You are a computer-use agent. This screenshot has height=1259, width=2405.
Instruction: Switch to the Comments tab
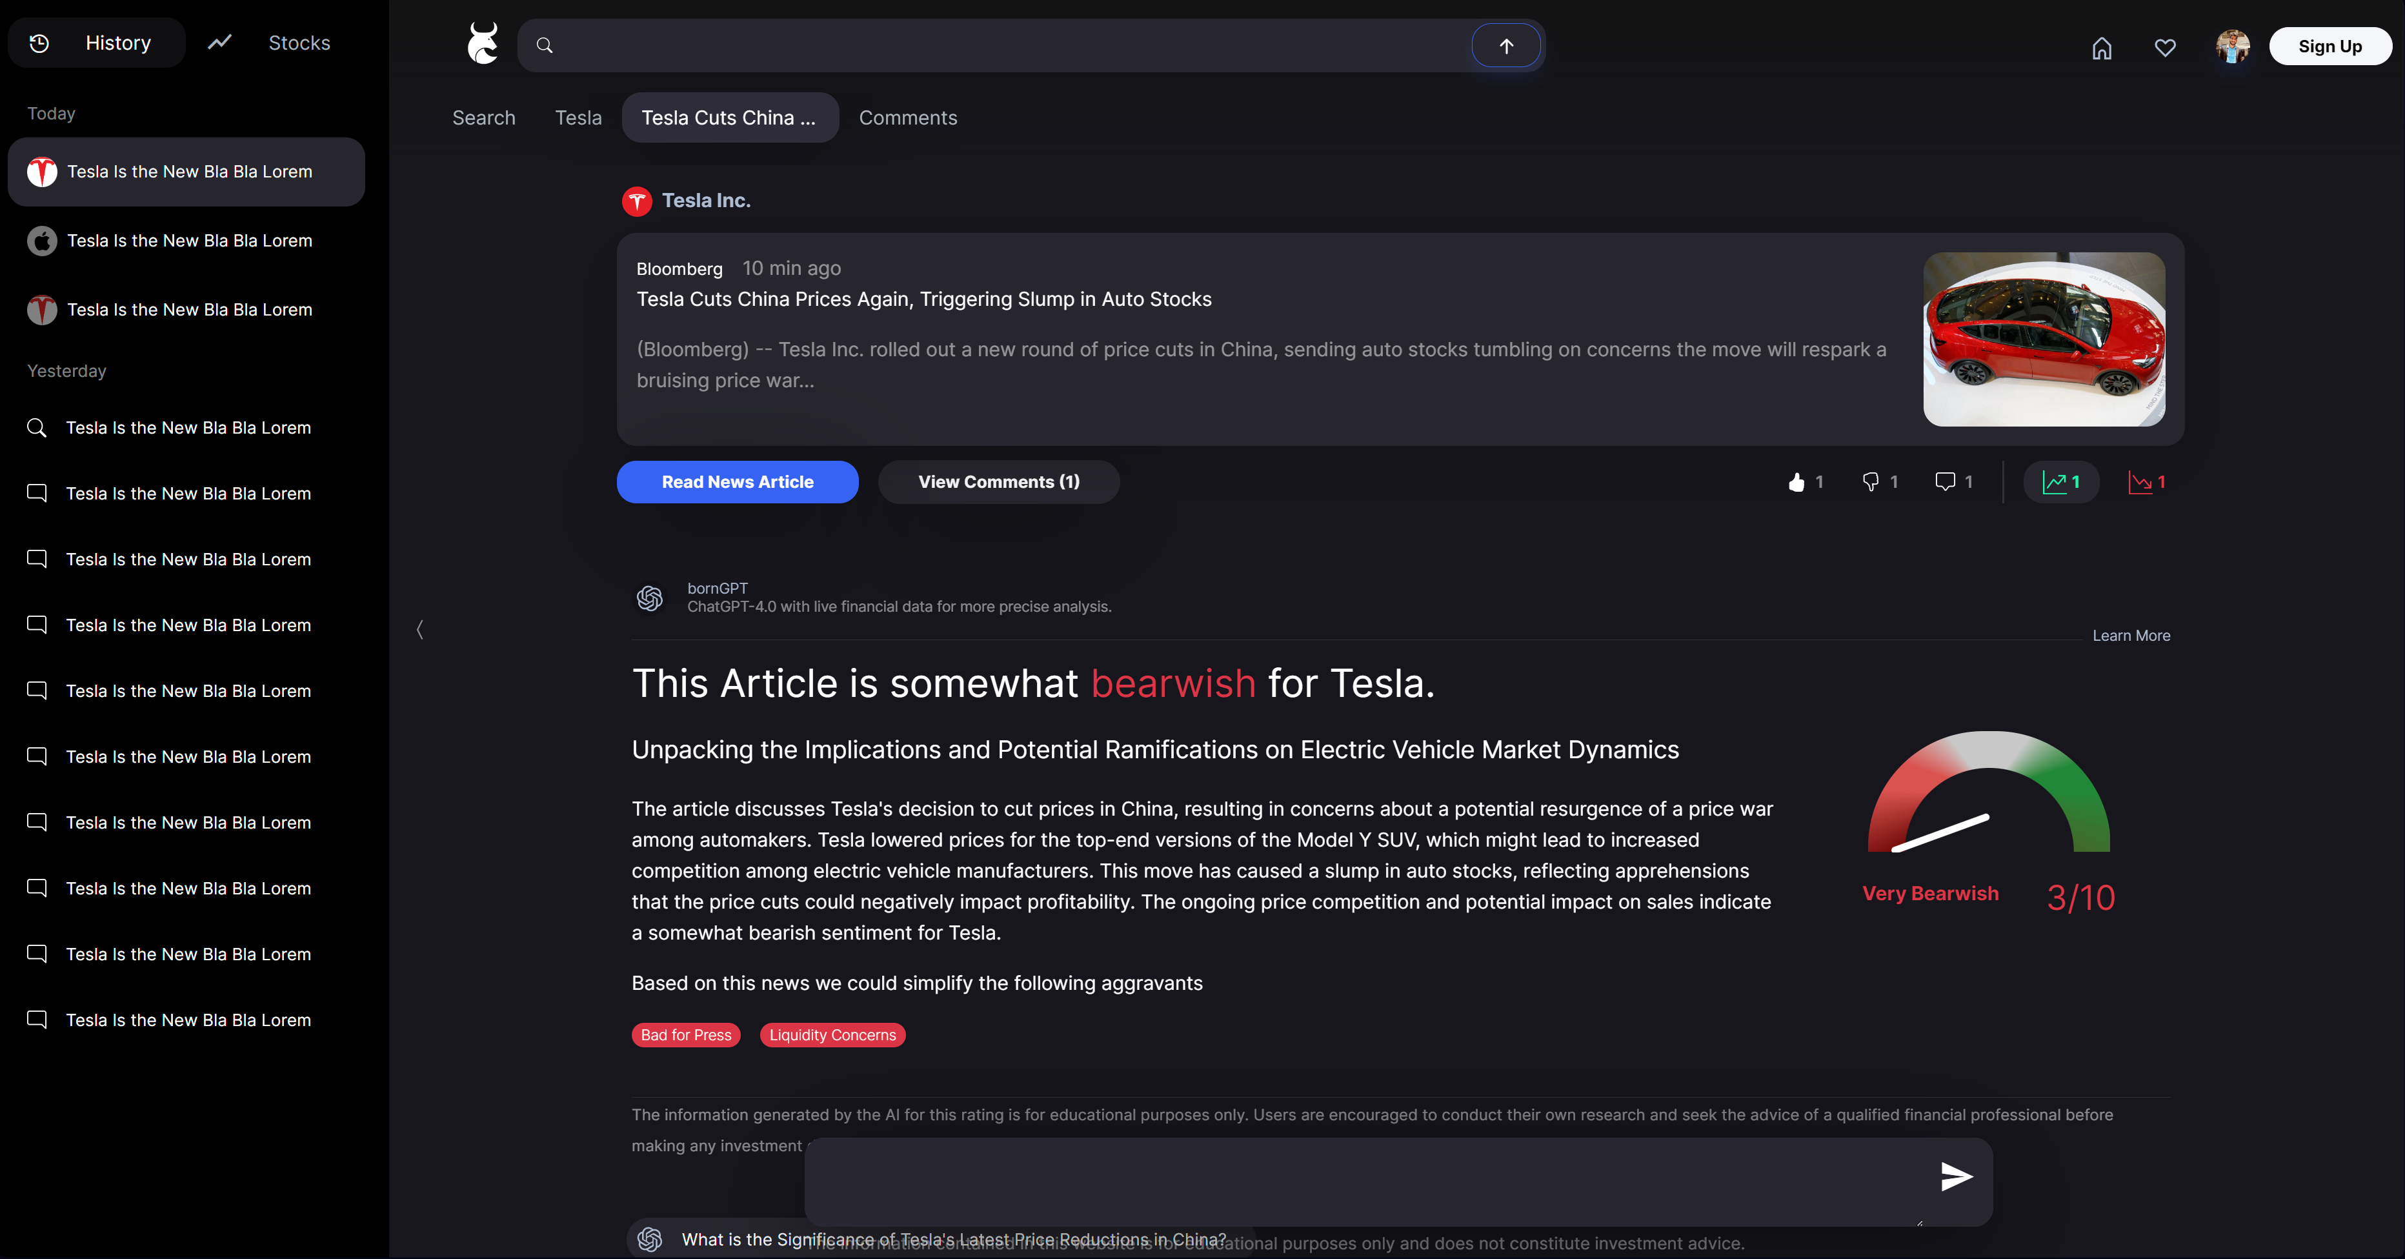[907, 117]
